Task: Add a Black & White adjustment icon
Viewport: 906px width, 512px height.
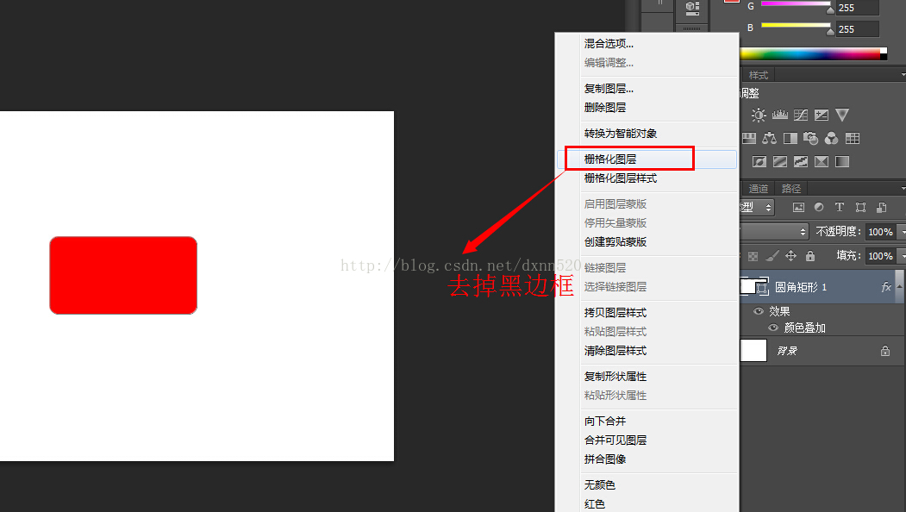Action: click(x=790, y=138)
